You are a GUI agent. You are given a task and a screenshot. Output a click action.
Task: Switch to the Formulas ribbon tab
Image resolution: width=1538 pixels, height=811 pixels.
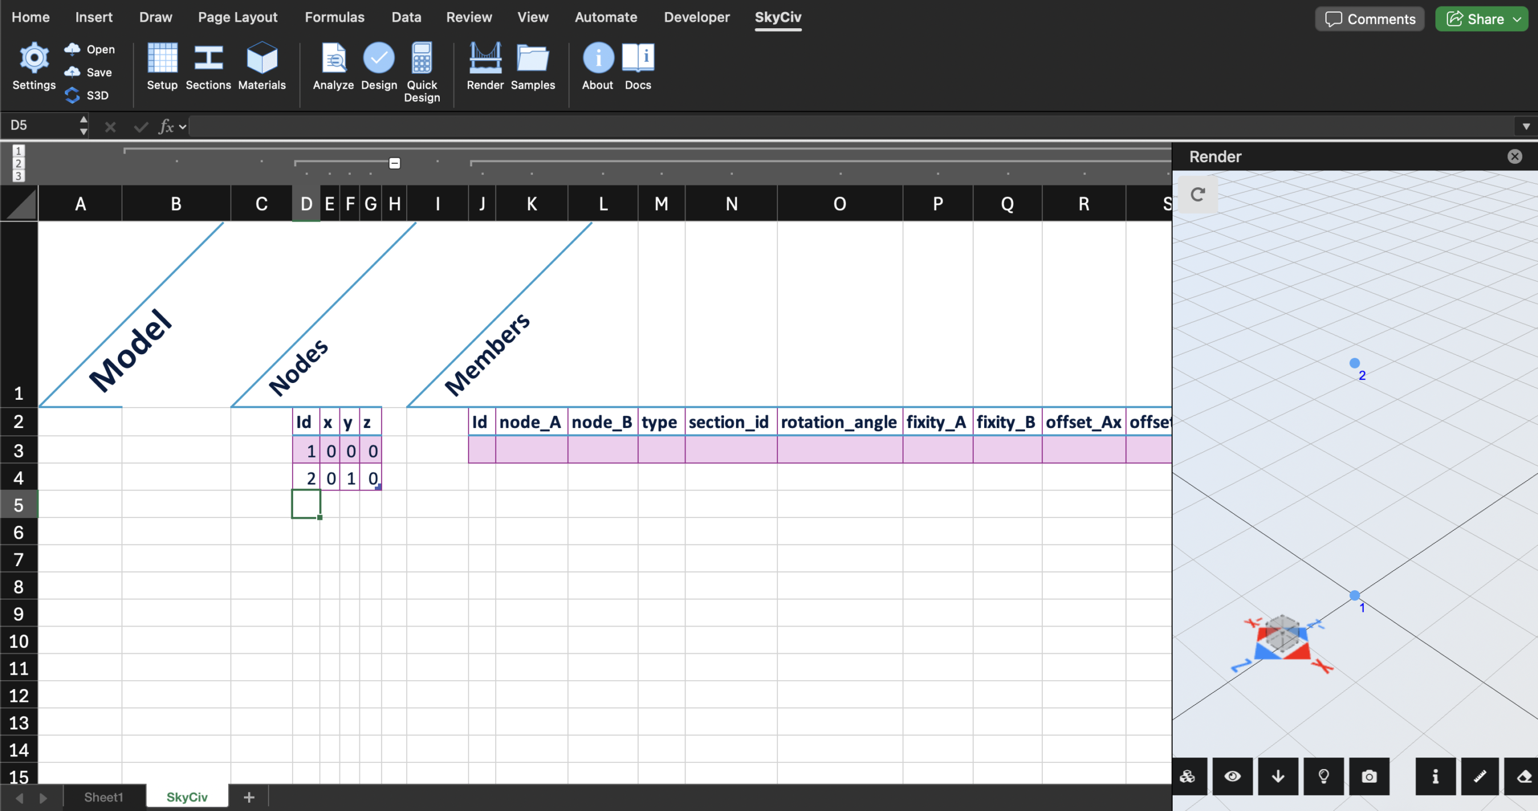click(x=335, y=17)
